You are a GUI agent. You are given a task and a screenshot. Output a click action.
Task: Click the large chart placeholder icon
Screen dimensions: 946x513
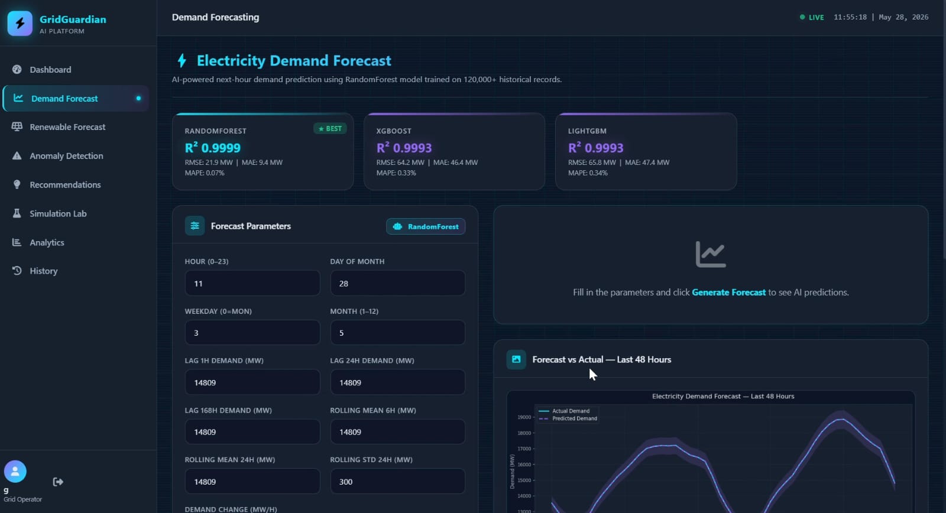coord(711,254)
